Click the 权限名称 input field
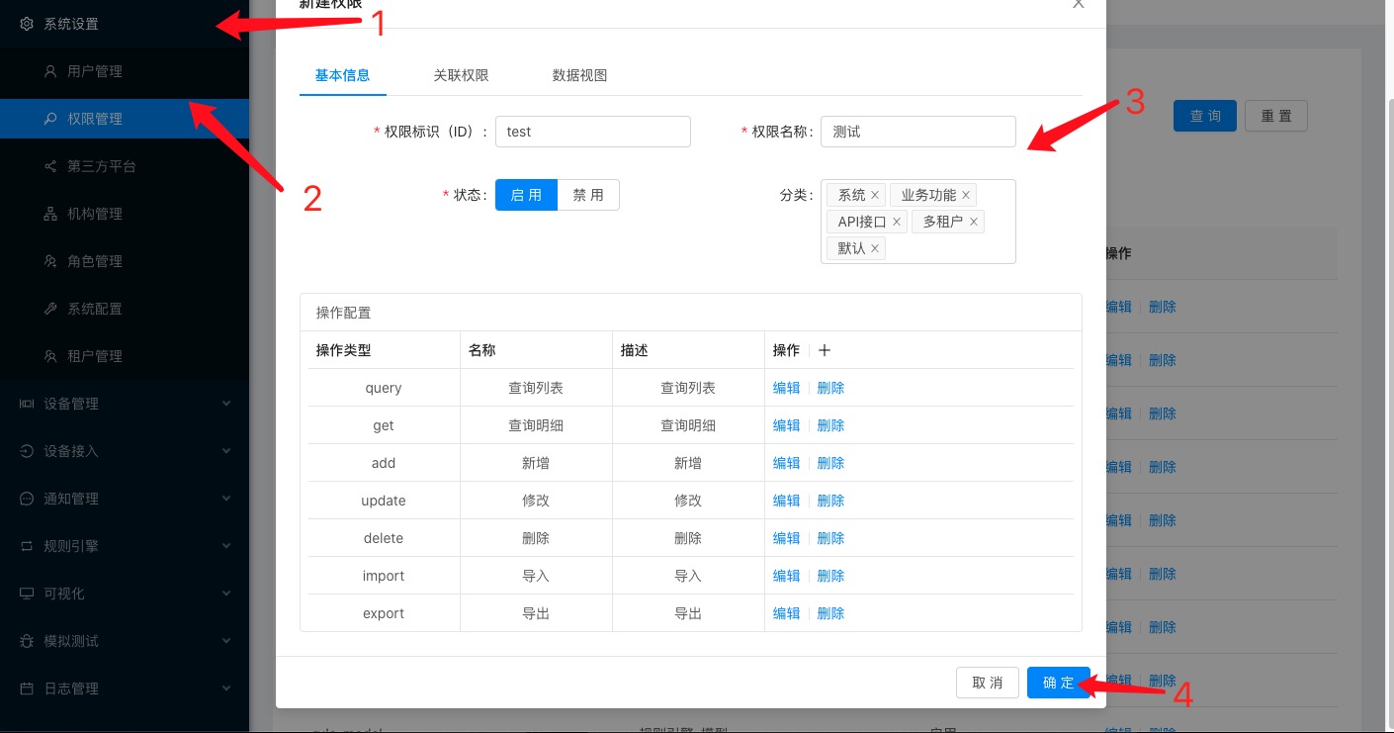This screenshot has height=733, width=1394. (x=917, y=132)
